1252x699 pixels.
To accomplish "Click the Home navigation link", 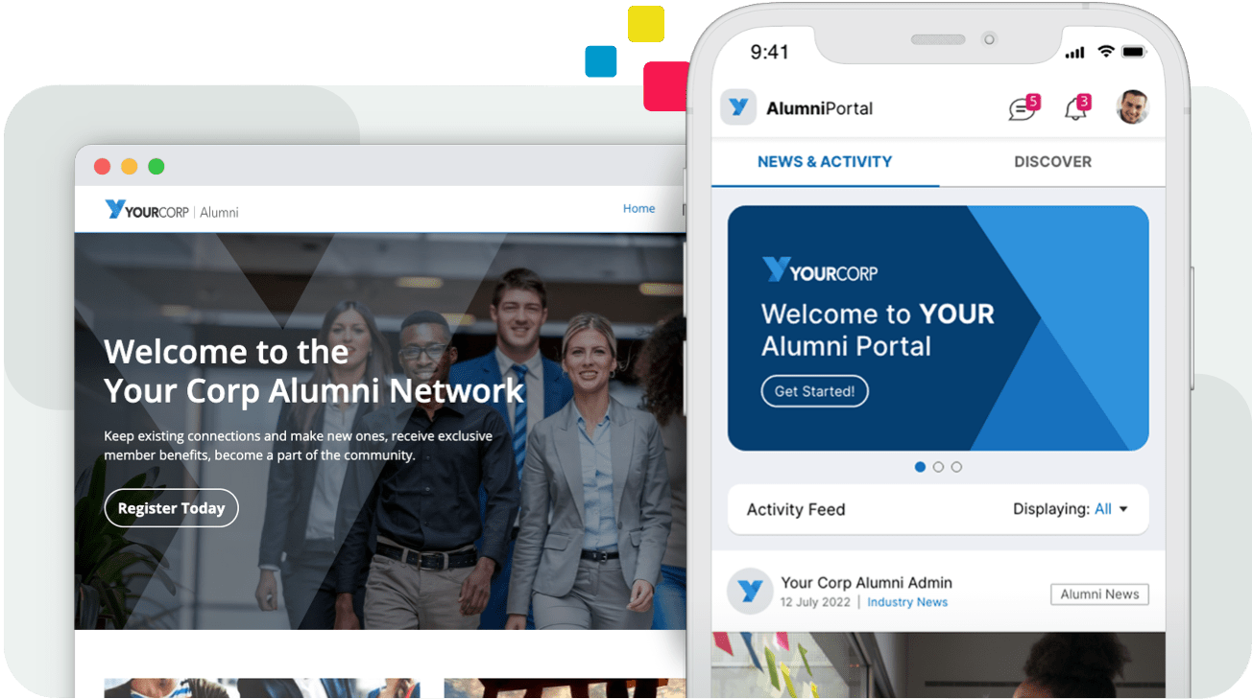I will (638, 208).
